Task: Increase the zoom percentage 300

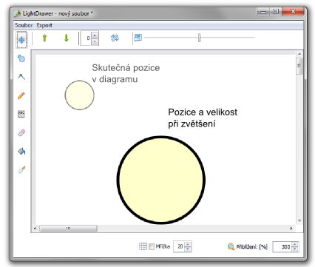Action: (295, 244)
